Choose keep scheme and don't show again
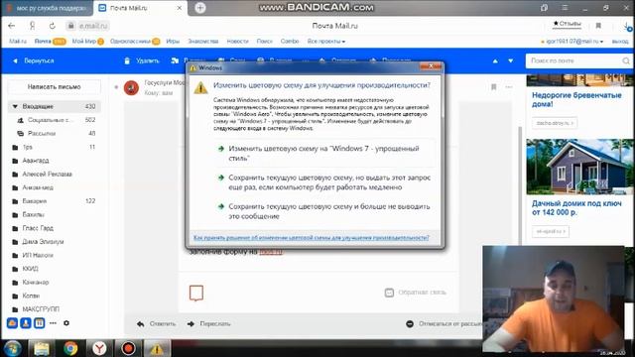 point(325,211)
